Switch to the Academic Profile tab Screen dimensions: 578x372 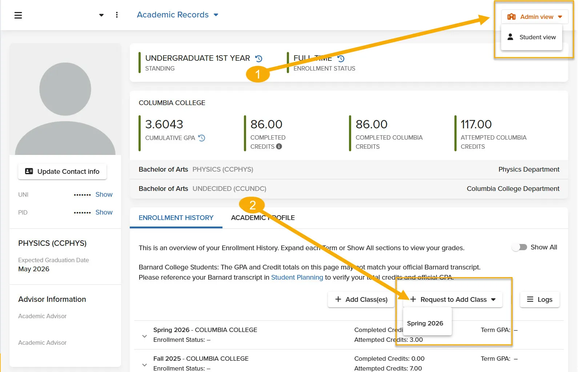coord(263,218)
